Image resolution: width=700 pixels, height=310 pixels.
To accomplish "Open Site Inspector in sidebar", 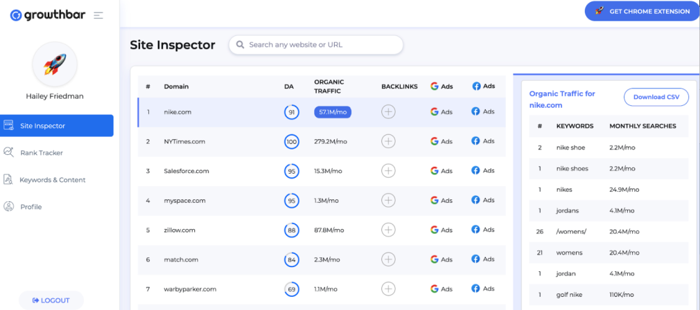I will [57, 126].
